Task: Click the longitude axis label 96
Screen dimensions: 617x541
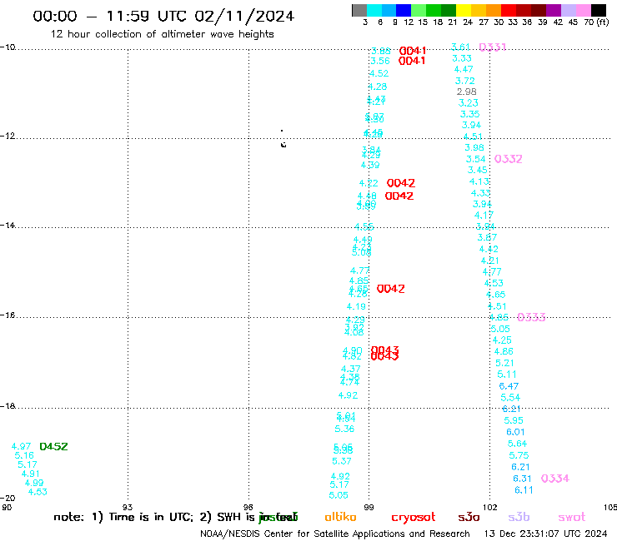Action: (x=248, y=508)
